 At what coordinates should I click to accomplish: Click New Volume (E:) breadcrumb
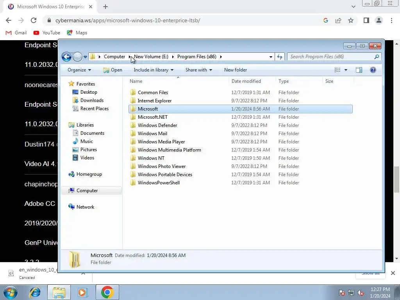[x=151, y=57]
